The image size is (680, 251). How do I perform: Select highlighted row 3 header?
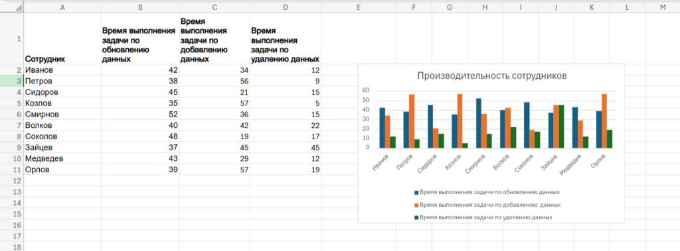pyautogui.click(x=12, y=81)
